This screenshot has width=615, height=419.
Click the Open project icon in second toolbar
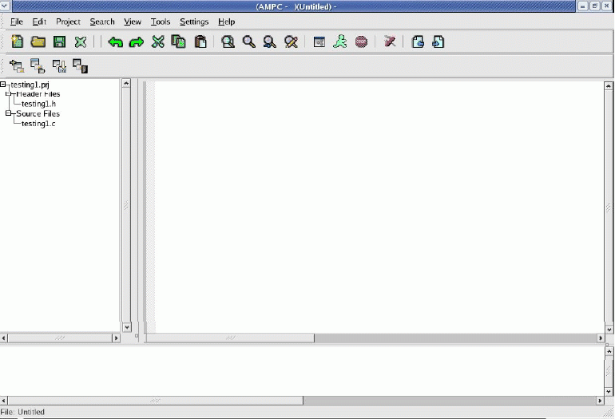pos(38,66)
